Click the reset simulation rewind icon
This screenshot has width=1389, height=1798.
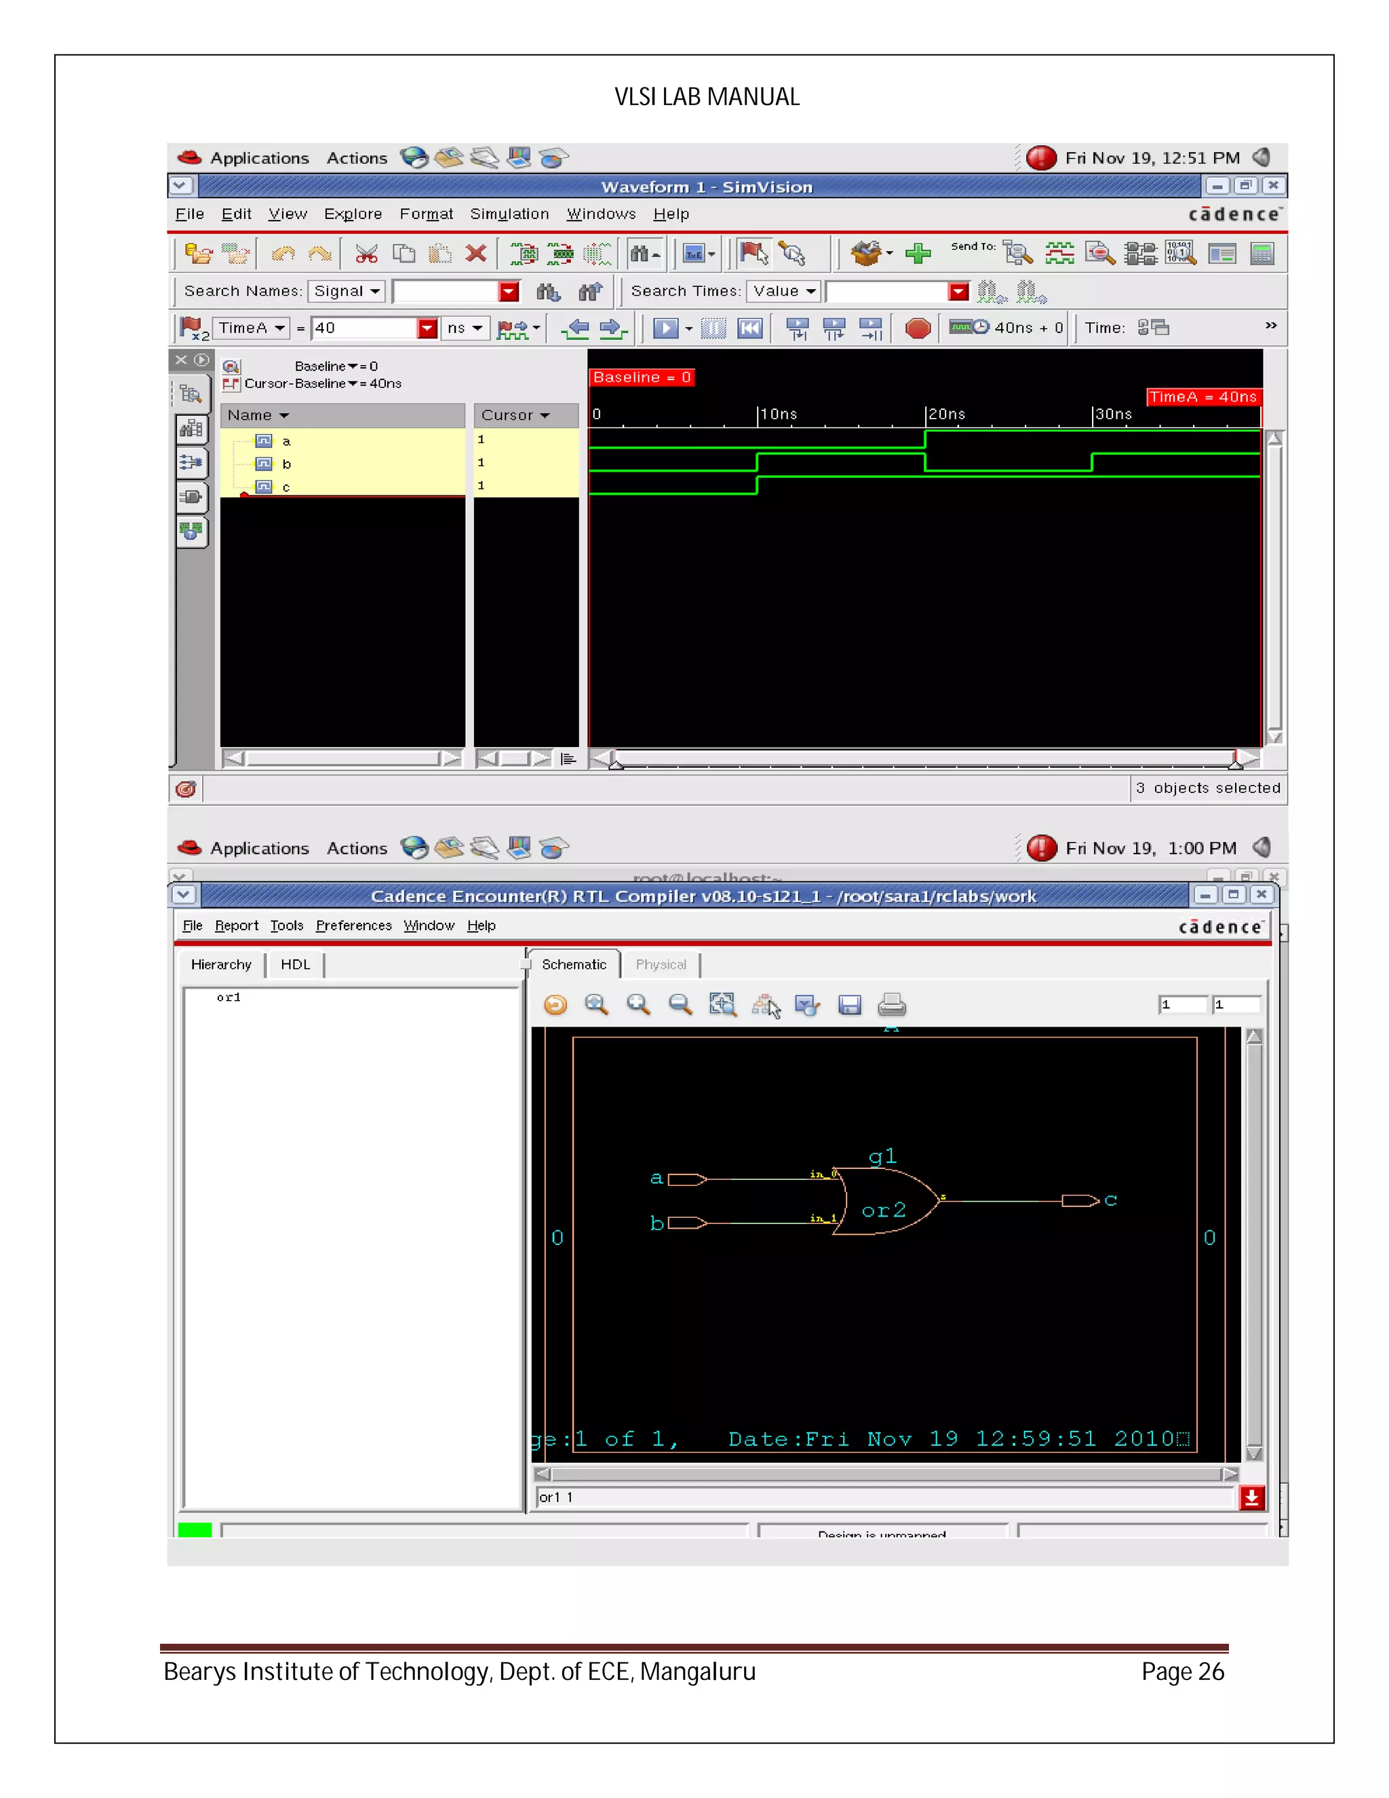tap(751, 328)
